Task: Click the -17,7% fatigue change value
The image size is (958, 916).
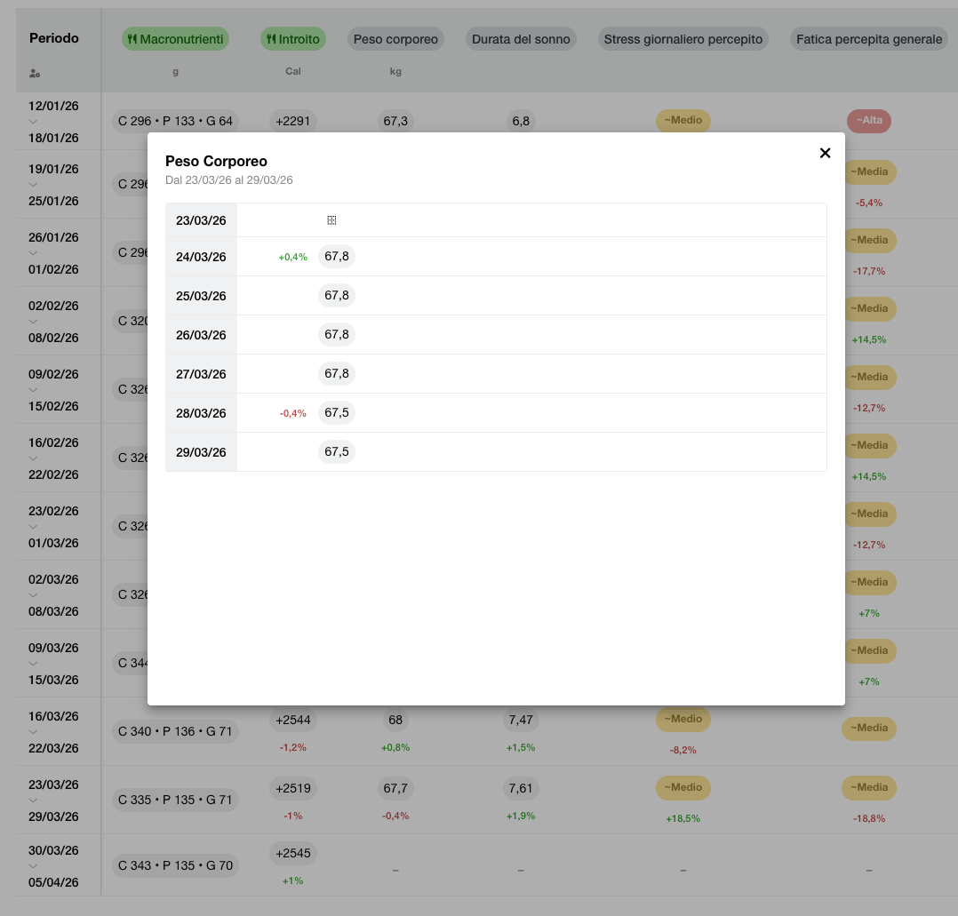Action: [x=869, y=271]
